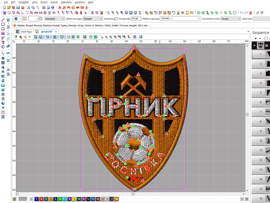Image resolution: width=270 pixels, height=203 pixels.
Task: Choose the red letter A text tool
Action: pos(60,7)
